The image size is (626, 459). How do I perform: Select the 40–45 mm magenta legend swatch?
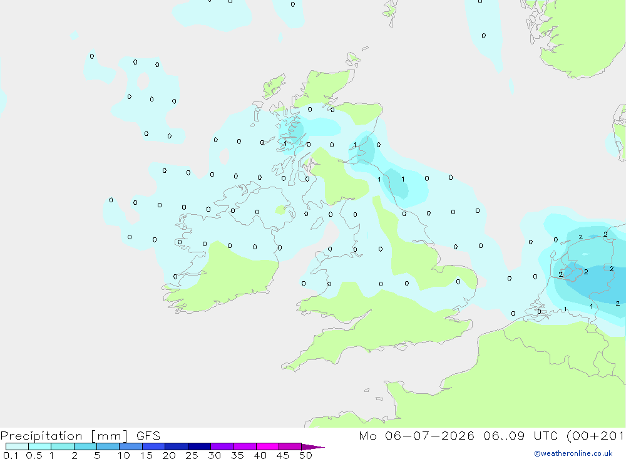pos(267,446)
